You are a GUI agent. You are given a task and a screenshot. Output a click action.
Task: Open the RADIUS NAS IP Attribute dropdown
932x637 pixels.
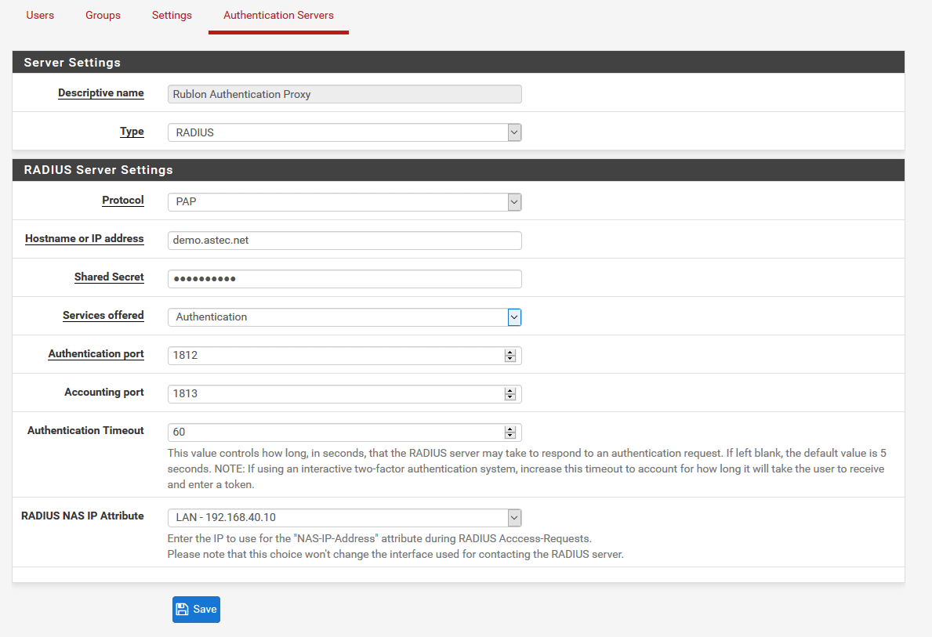tap(345, 518)
